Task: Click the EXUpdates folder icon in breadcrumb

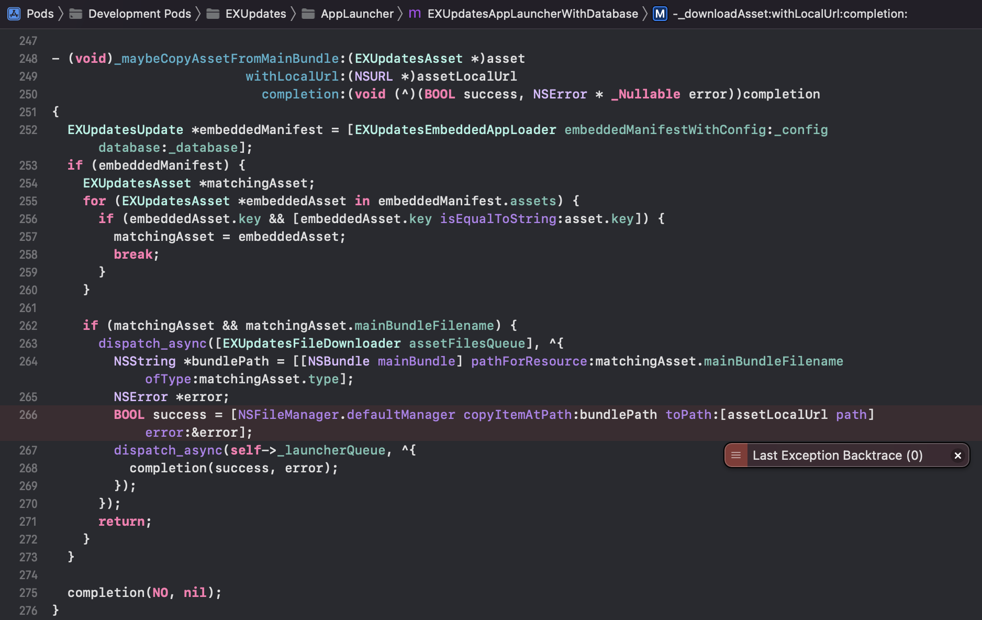Action: [x=213, y=14]
